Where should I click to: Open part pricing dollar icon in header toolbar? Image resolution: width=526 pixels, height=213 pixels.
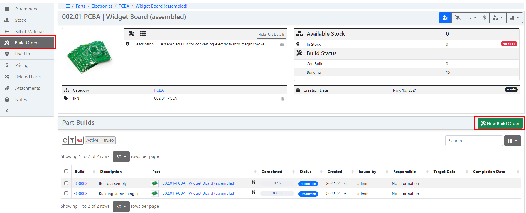tap(485, 18)
